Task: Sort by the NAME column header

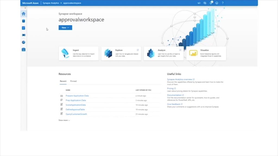Action: click(68, 90)
